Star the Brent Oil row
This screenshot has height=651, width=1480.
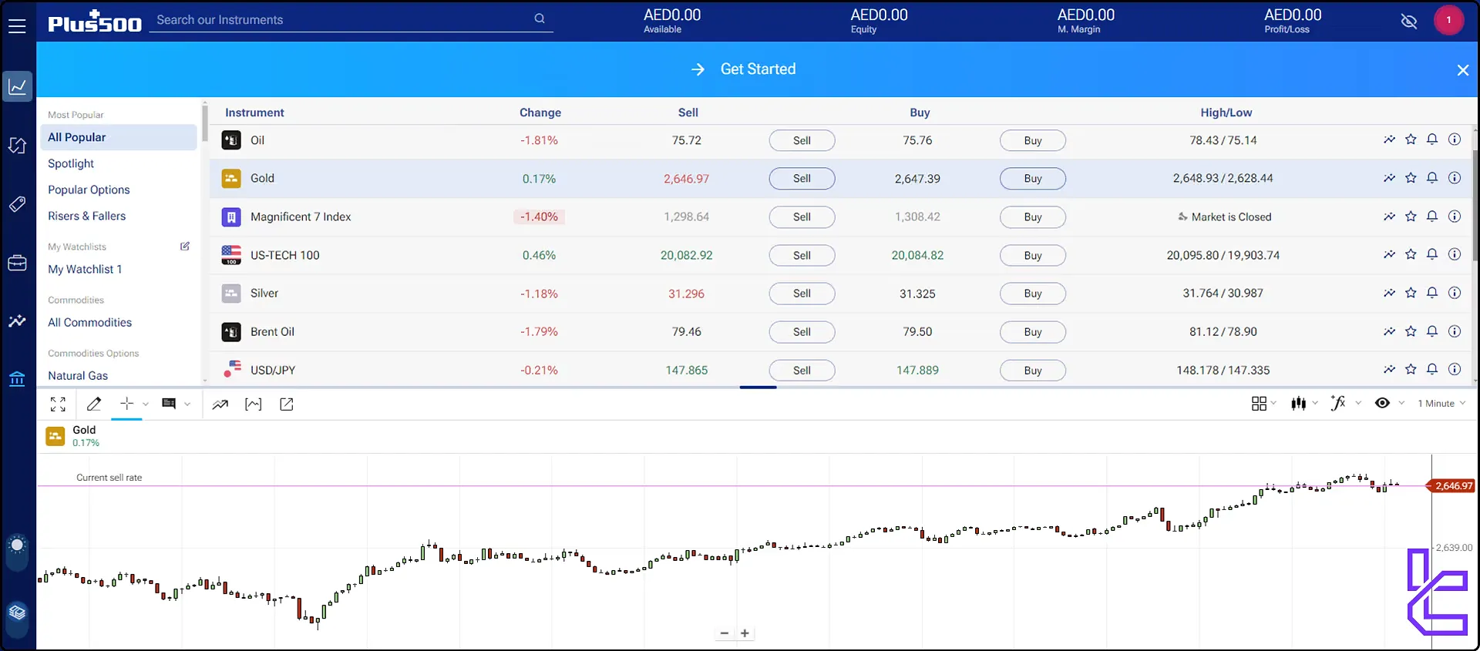click(x=1411, y=331)
